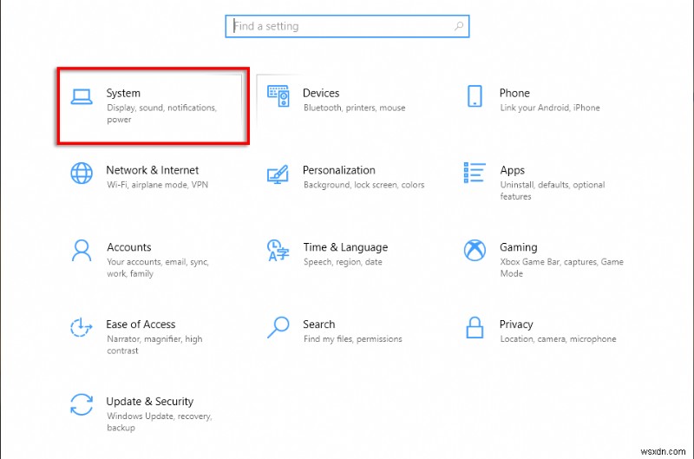Open Phone settings label
This screenshot has height=459, width=694.
coord(514,93)
